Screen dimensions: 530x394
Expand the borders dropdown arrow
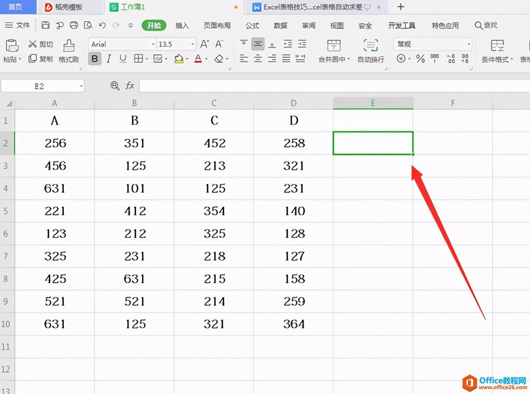[147, 59]
